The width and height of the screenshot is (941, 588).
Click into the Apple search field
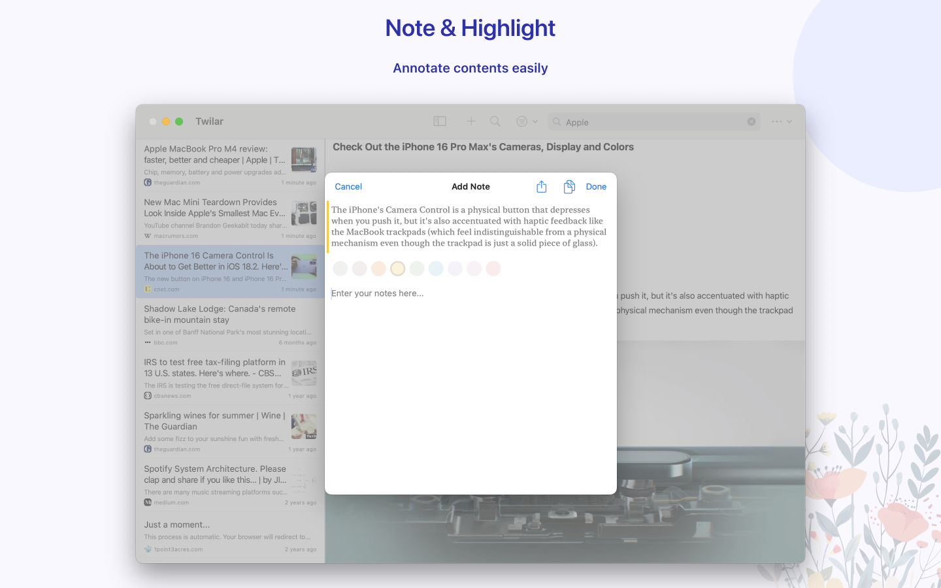point(653,122)
